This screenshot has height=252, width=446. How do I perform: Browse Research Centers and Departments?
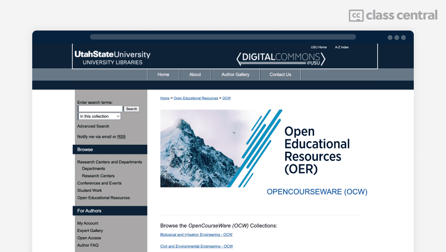tap(109, 162)
